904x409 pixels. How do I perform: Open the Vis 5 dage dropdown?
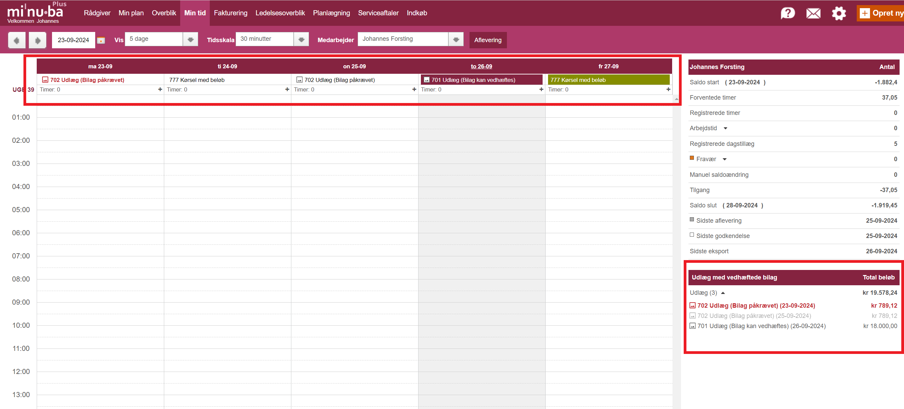point(190,39)
